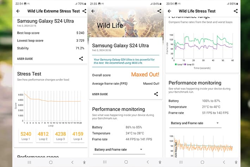Select Loop 2 score card 4812
250x167 pixels.
[x=43, y=136]
